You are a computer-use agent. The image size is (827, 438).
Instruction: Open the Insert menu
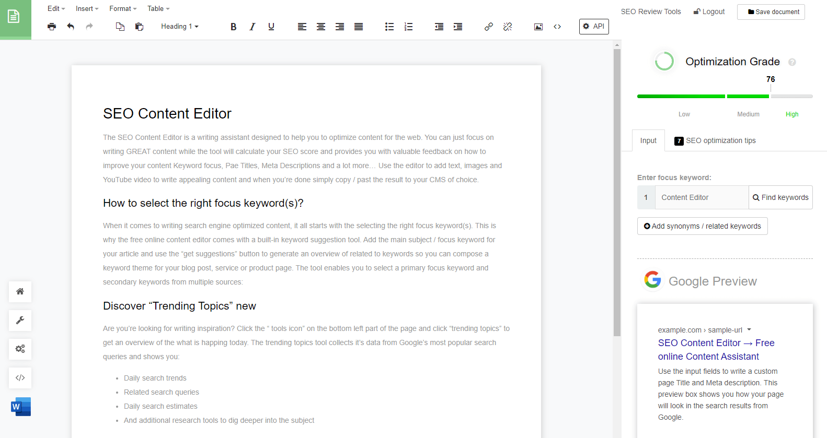(87, 9)
